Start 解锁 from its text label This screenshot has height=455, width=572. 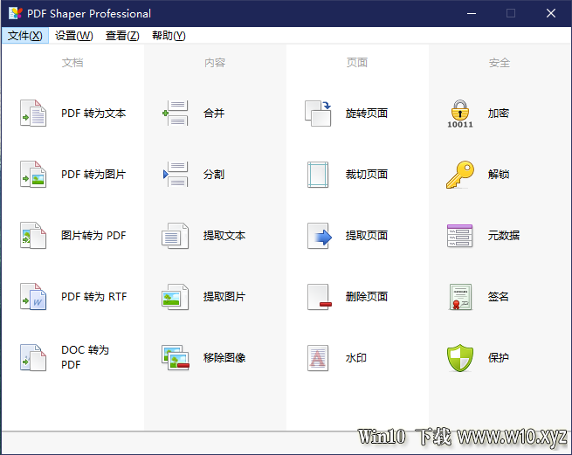click(499, 175)
